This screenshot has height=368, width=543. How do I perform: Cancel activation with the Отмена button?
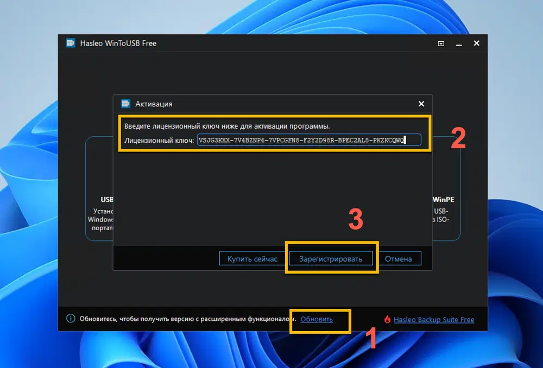click(399, 258)
